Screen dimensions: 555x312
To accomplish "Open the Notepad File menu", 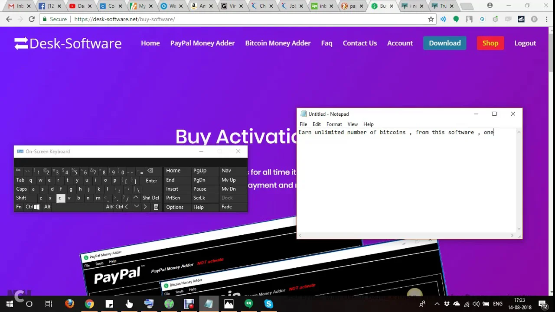I will [x=303, y=124].
